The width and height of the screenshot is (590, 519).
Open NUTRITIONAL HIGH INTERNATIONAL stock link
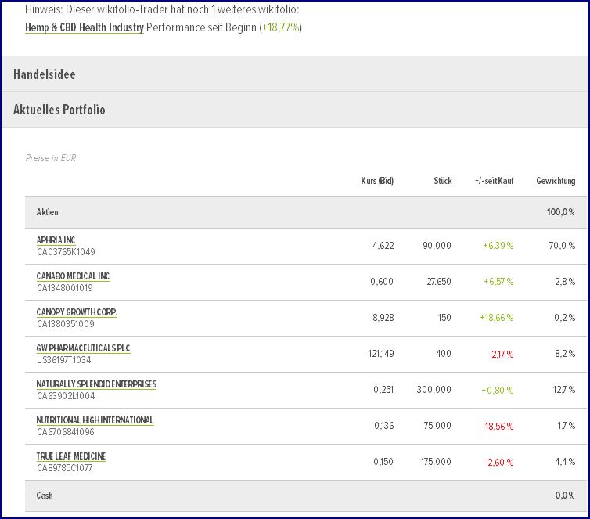[95, 420]
